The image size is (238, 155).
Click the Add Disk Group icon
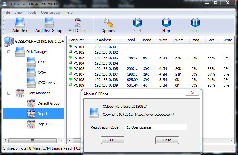49,23
